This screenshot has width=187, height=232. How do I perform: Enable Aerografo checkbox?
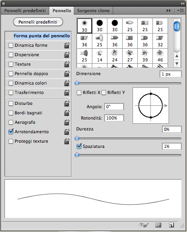(11, 122)
